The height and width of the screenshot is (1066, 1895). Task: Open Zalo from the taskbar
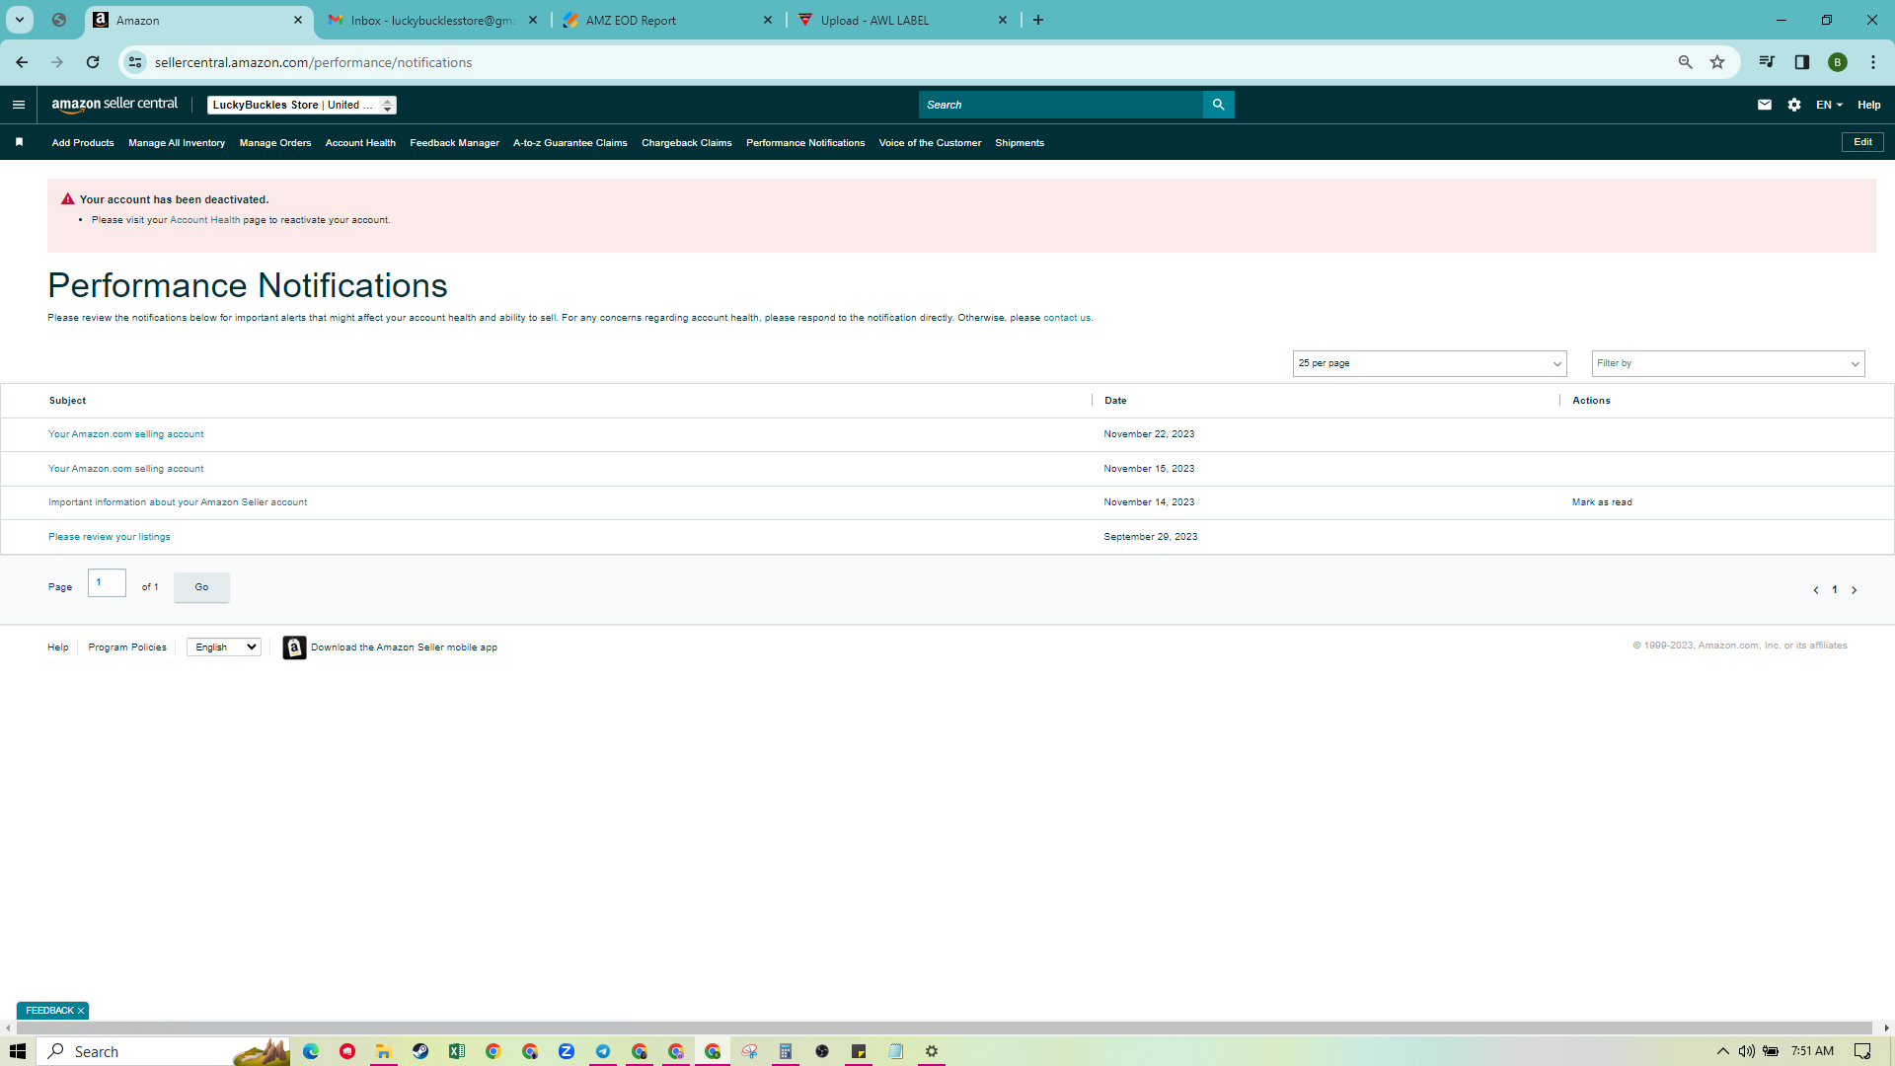click(x=567, y=1051)
